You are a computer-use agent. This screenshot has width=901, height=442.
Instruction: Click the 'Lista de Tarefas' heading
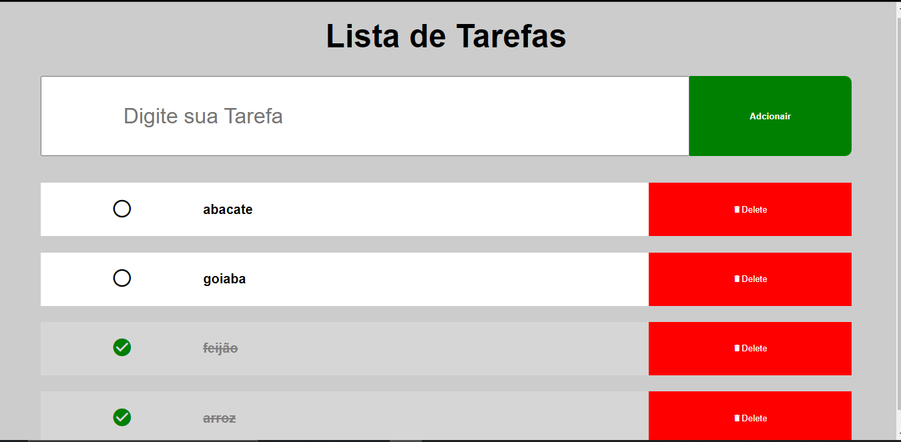pyautogui.click(x=445, y=35)
